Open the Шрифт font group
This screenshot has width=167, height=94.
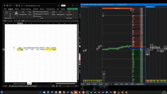pyautogui.click(x=16, y=13)
